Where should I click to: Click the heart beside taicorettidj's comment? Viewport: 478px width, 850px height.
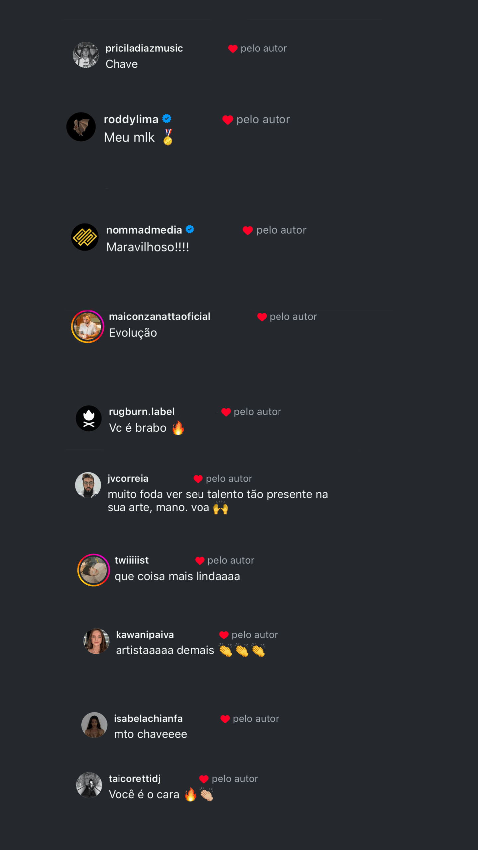[204, 779]
